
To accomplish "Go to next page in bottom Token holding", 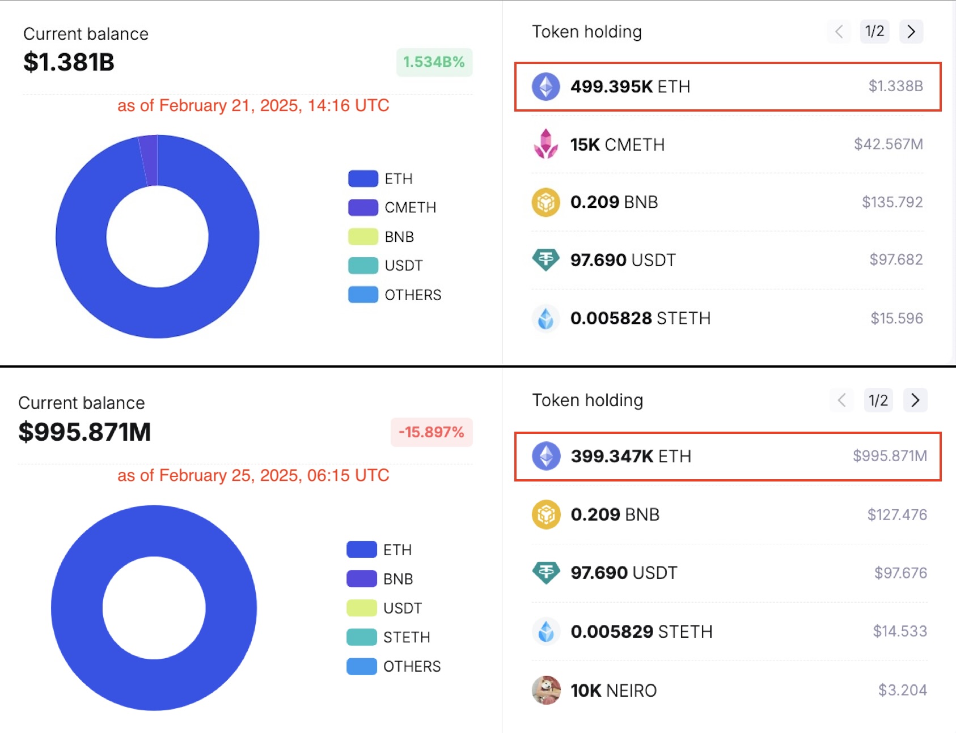I will tap(915, 400).
